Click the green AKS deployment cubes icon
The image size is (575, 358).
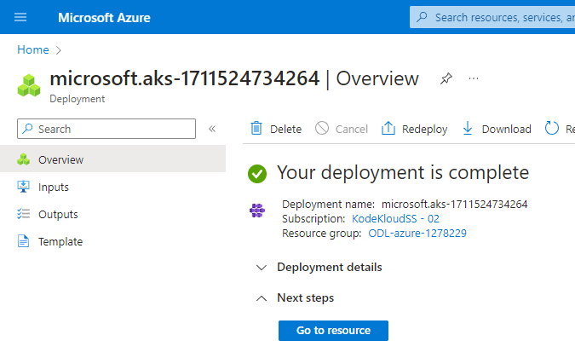coord(30,86)
